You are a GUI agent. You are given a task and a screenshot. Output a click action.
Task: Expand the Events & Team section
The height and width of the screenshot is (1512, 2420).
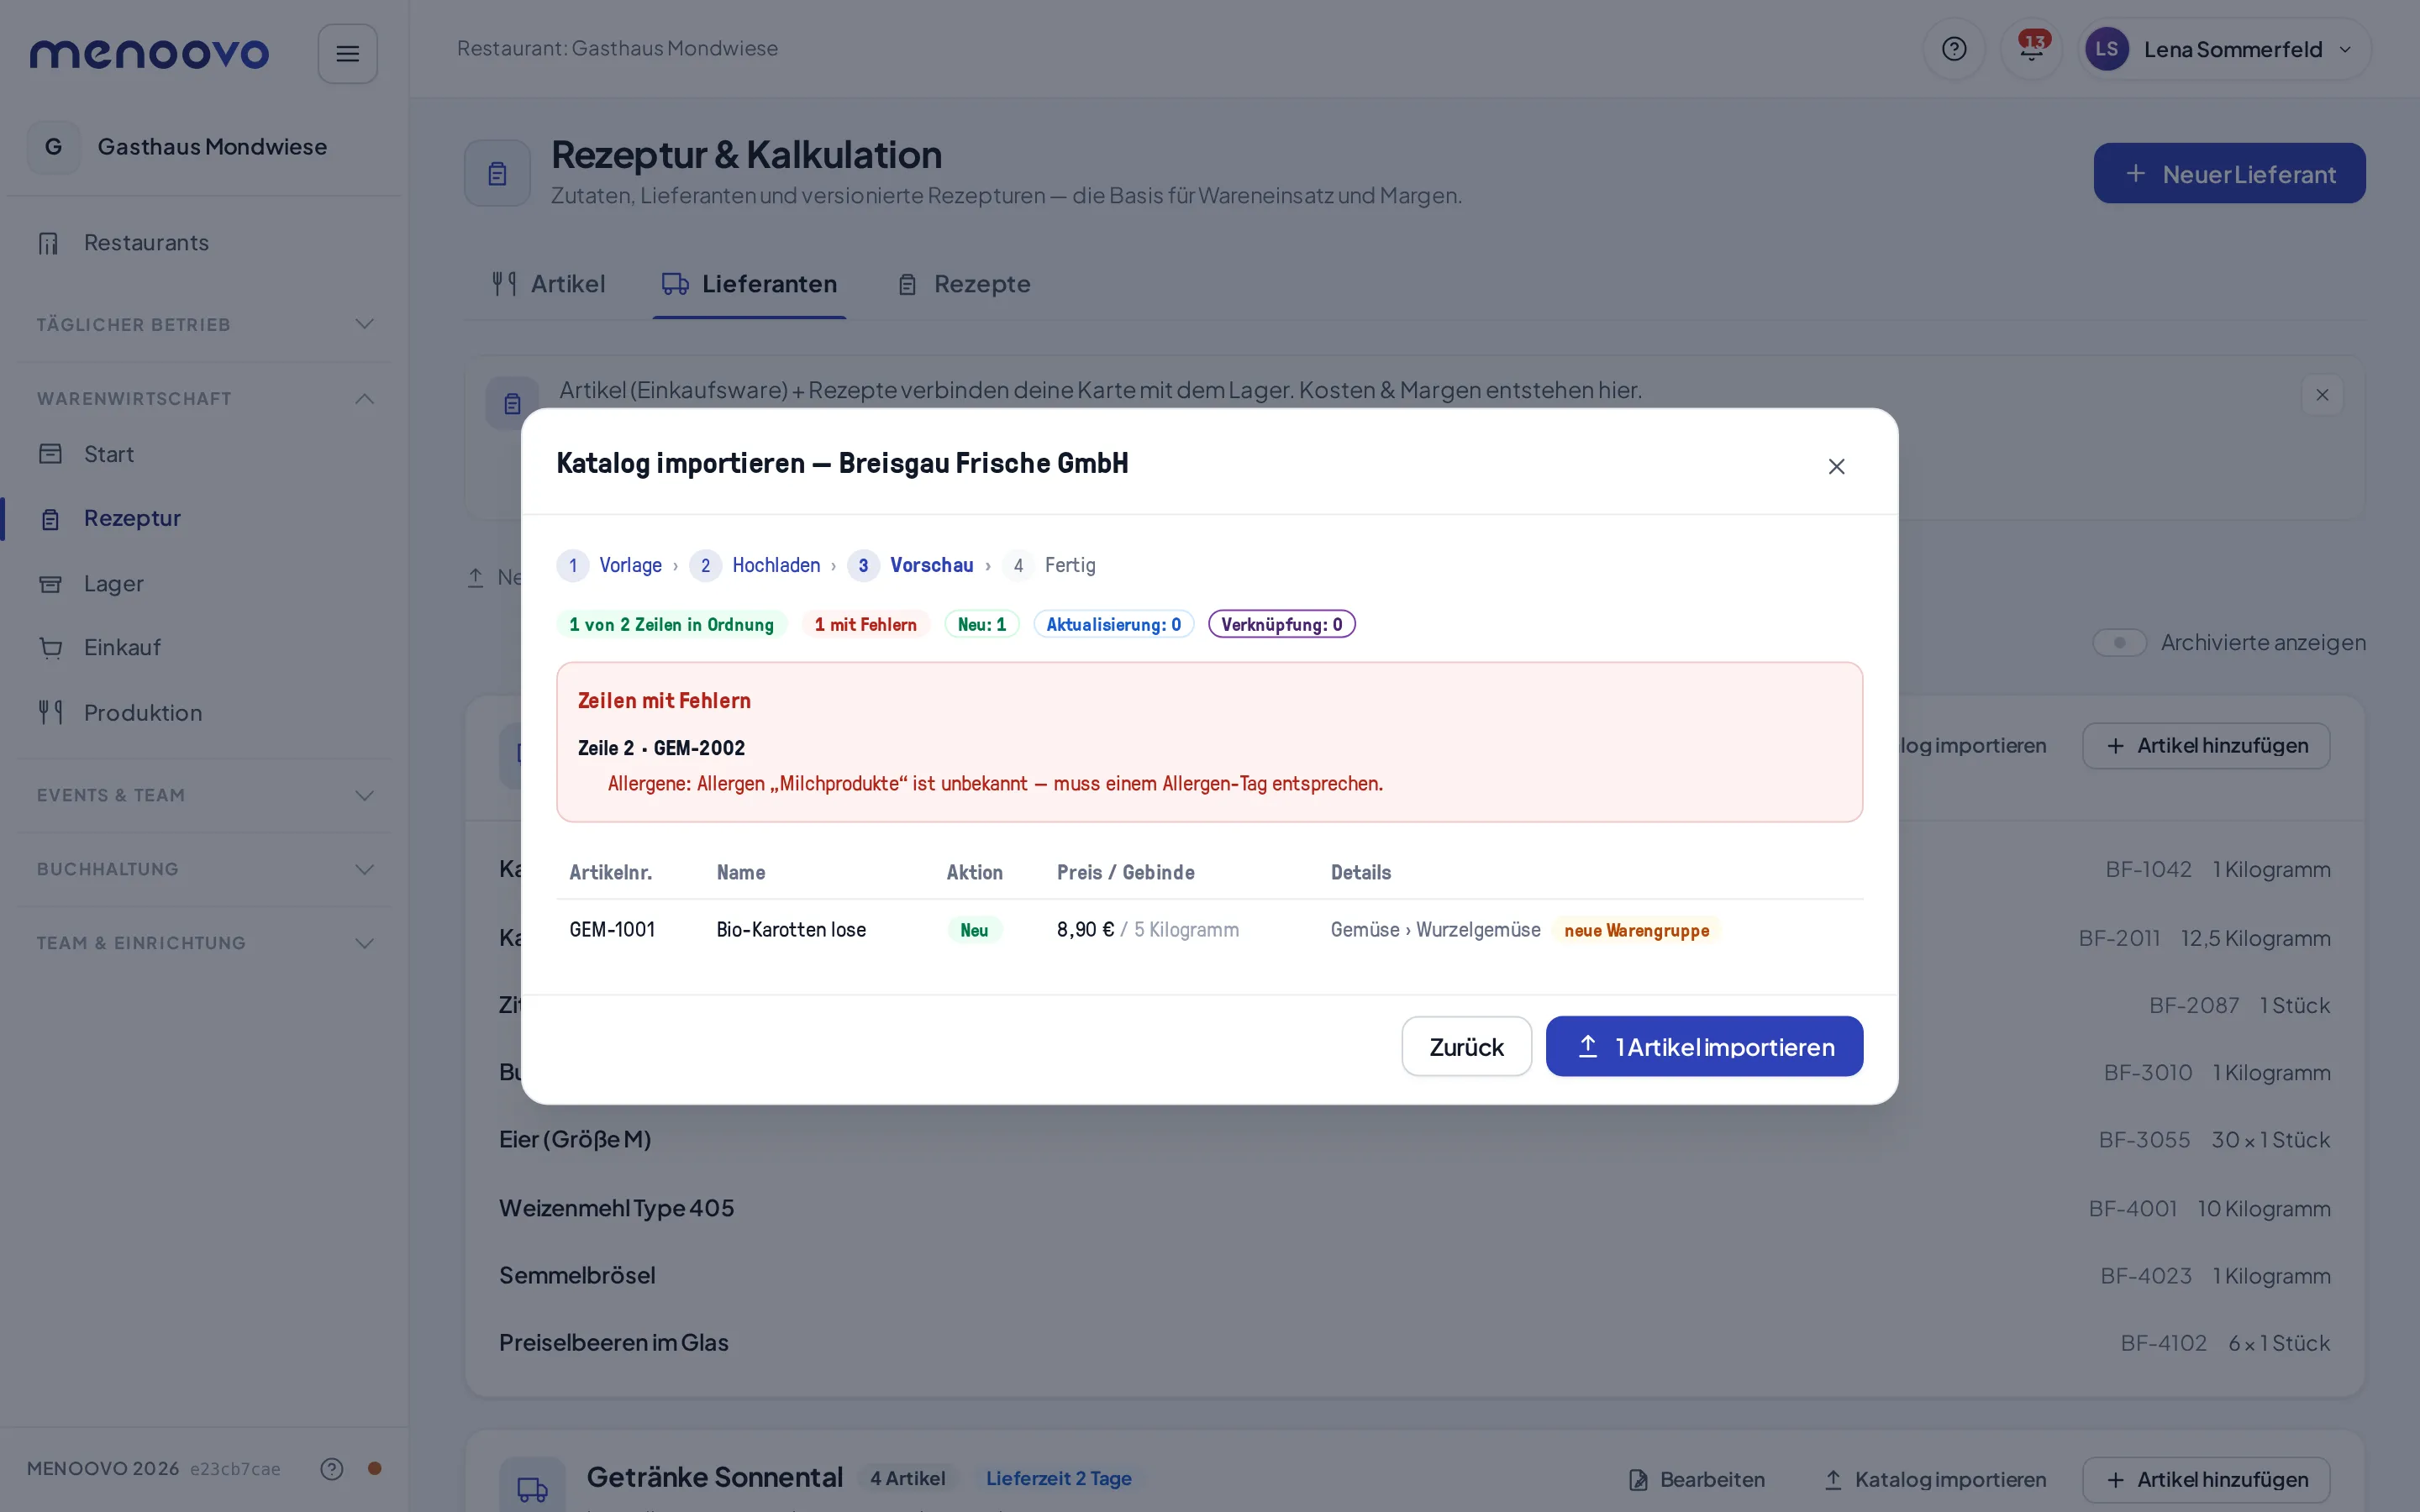(x=205, y=795)
